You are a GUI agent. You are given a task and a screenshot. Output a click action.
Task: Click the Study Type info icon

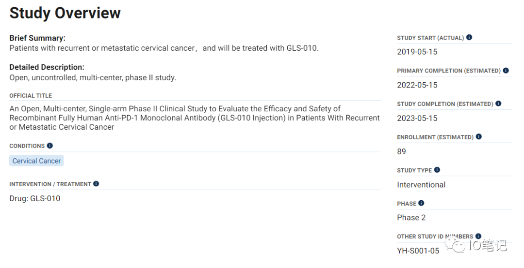pos(437,170)
